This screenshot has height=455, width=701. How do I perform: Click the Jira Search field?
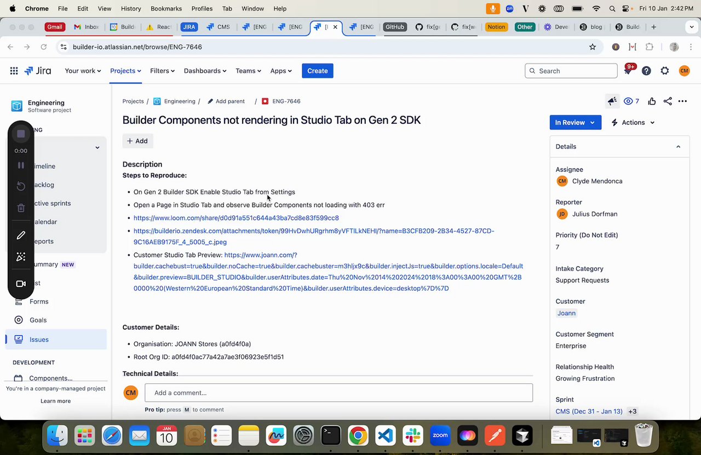(571, 71)
